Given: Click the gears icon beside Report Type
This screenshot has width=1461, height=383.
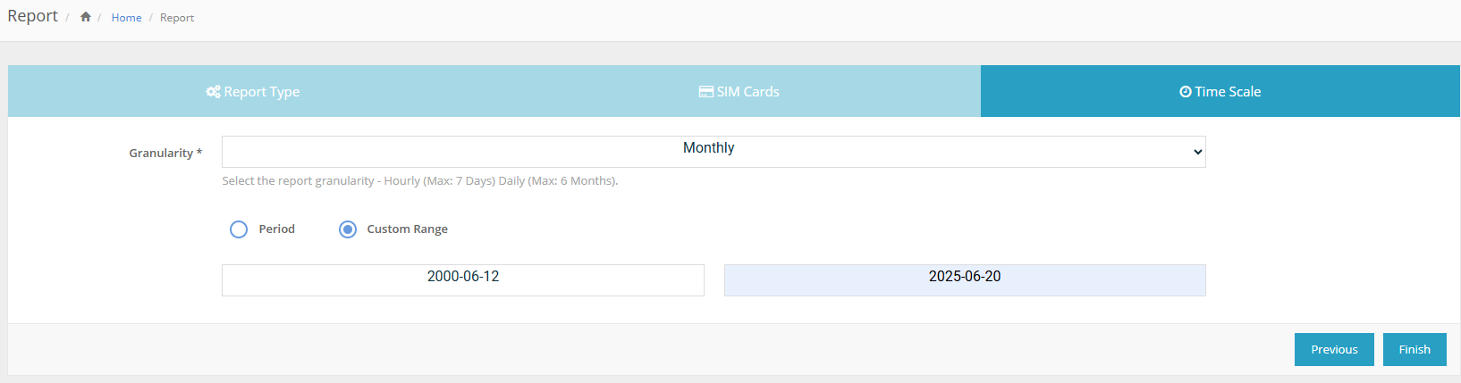Looking at the screenshot, I should (213, 92).
